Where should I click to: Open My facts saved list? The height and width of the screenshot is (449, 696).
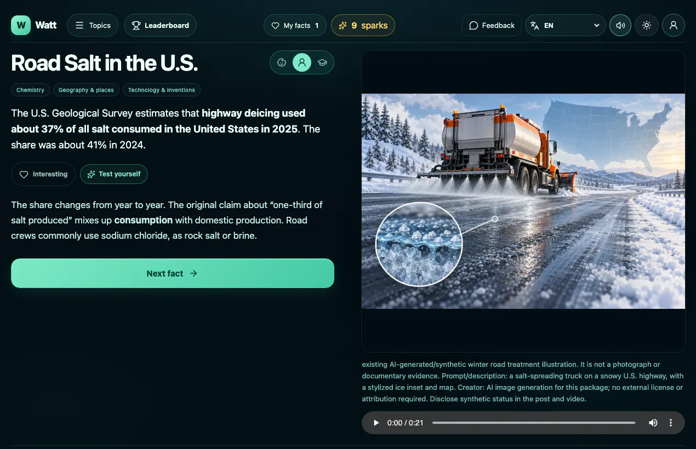(295, 25)
